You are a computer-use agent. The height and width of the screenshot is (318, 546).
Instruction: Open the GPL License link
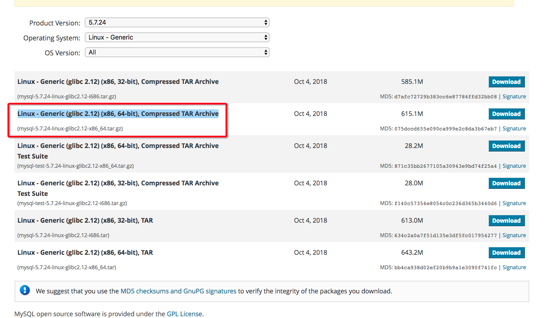tap(184, 314)
